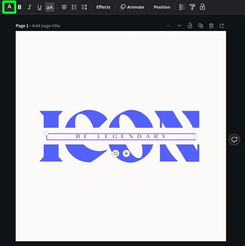This screenshot has height=246, width=245.
Task: Click the Page 1 label
Action: click(22, 26)
